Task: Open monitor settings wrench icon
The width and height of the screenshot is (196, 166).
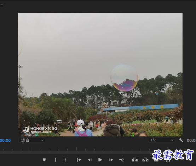Action: click(x=181, y=140)
